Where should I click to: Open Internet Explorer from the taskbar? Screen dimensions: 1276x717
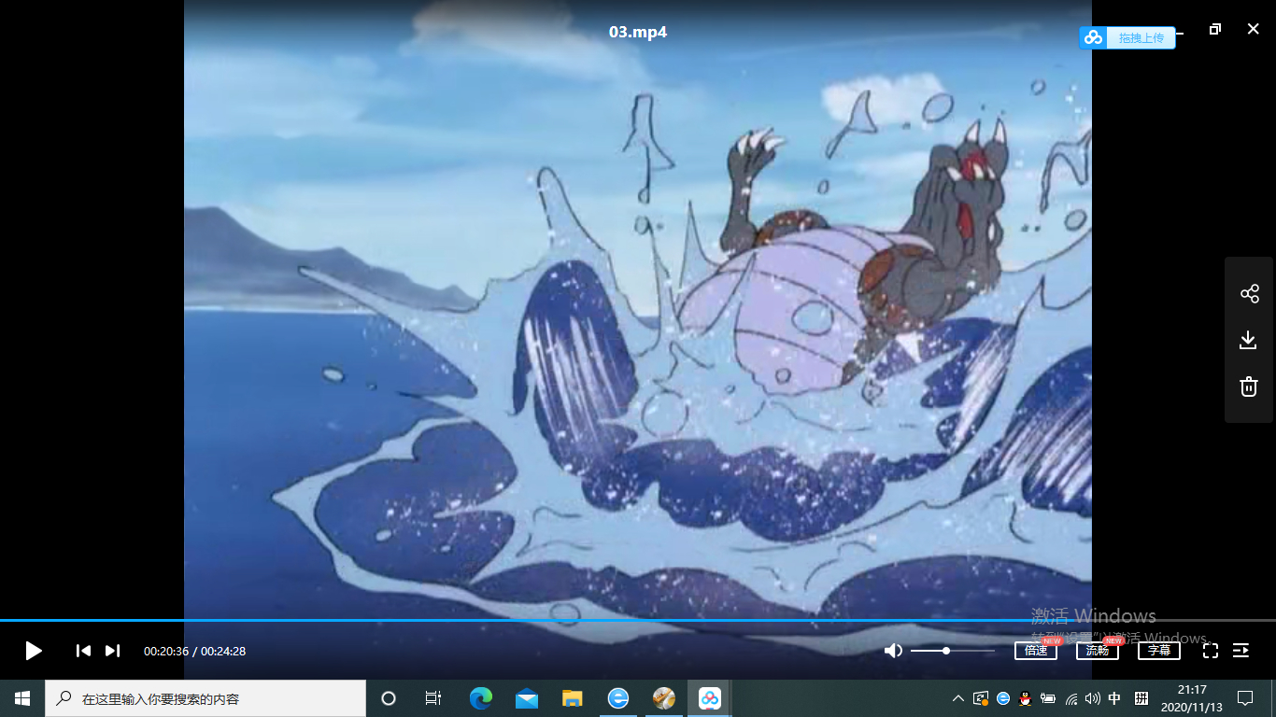618,698
